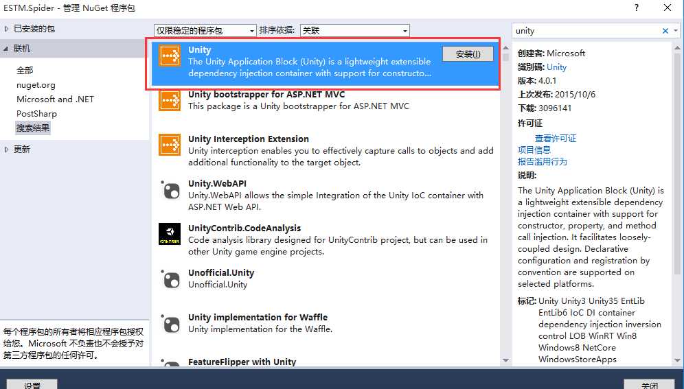684x389 pixels.
Task: Select the PostSharp source
Action: [x=36, y=114]
